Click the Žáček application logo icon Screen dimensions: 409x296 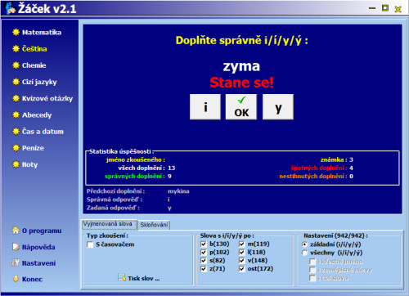11,8
